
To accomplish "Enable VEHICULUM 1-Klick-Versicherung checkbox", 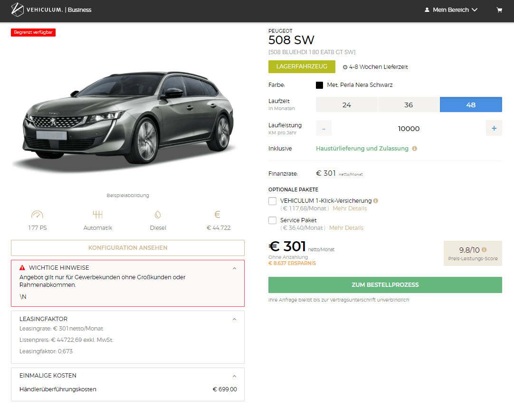I will coord(272,201).
